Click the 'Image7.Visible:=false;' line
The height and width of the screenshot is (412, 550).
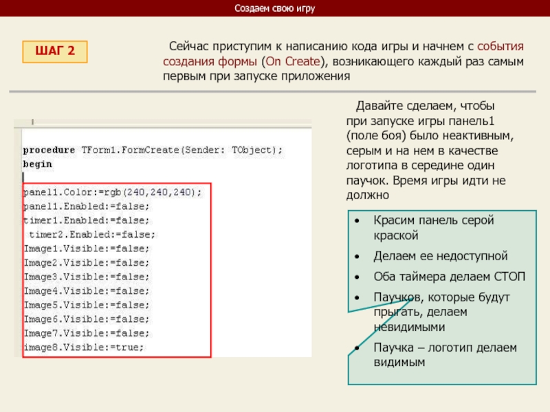87,333
